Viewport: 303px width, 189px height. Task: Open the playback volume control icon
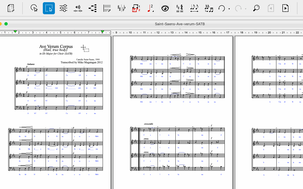pyautogui.click(x=78, y=8)
